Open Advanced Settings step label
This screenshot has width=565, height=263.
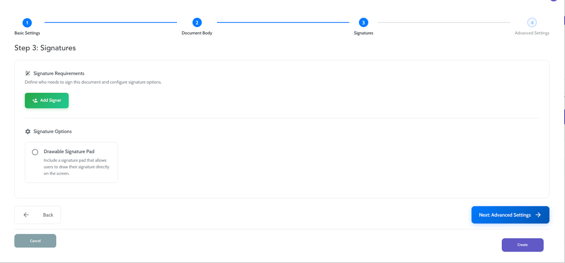pos(532,33)
